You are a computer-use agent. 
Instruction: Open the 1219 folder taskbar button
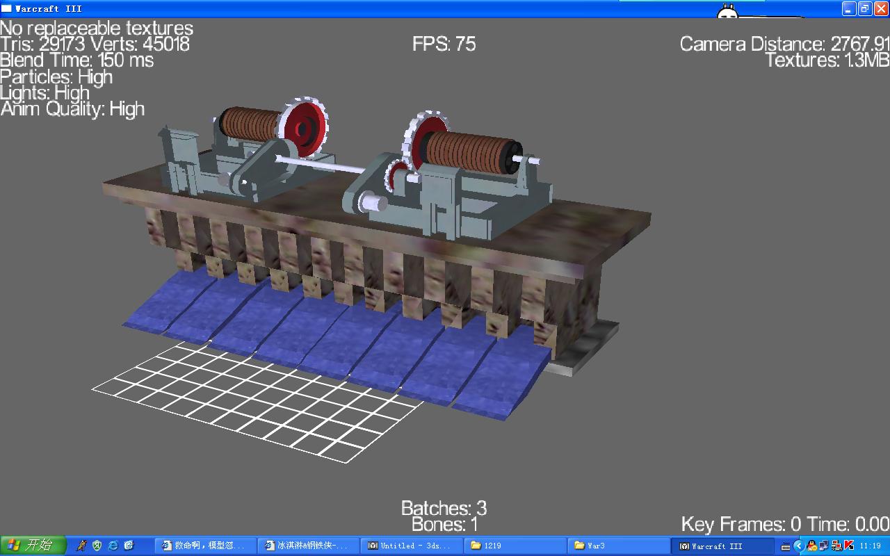(x=515, y=546)
